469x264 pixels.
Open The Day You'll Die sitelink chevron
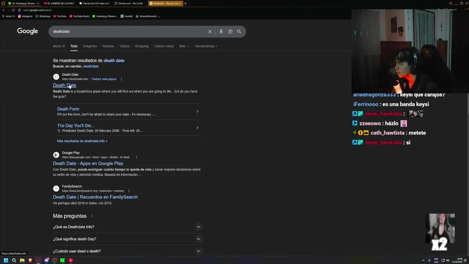tap(197, 128)
